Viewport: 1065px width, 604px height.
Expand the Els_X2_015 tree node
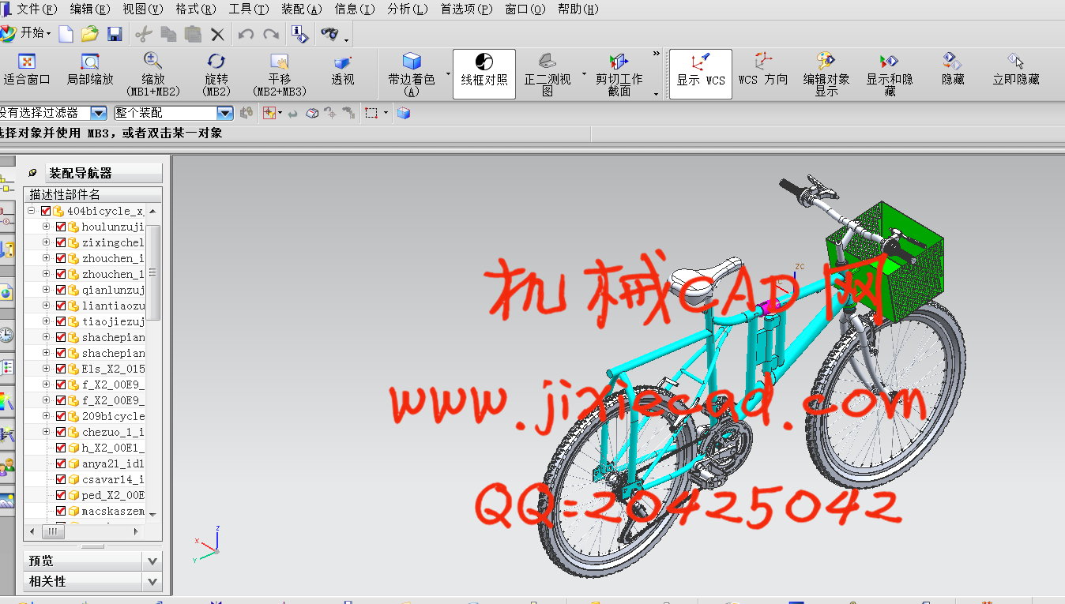[x=47, y=369]
